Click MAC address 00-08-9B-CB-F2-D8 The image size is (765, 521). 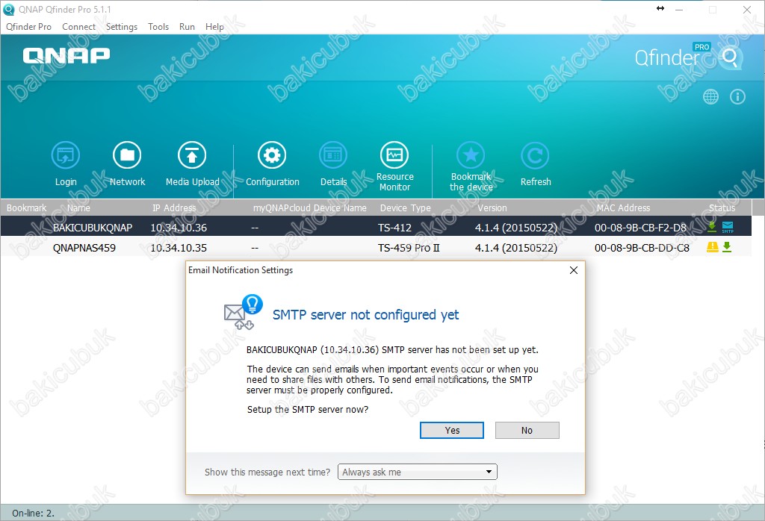tap(640, 228)
